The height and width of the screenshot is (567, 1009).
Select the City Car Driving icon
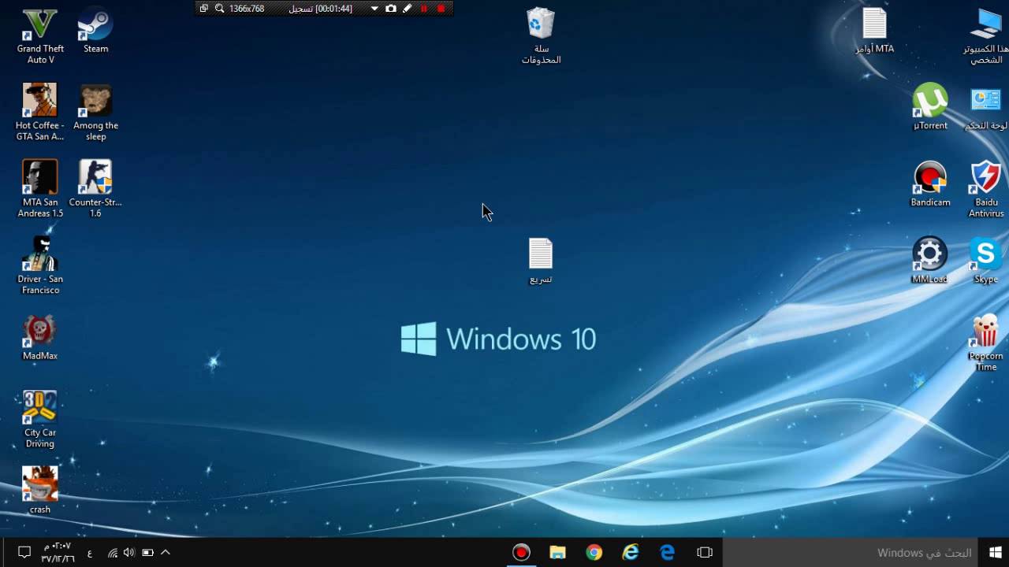[40, 420]
